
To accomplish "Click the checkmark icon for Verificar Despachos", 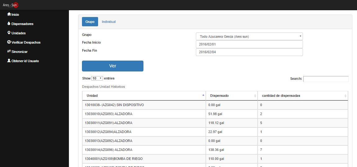I will [x=9, y=42].
